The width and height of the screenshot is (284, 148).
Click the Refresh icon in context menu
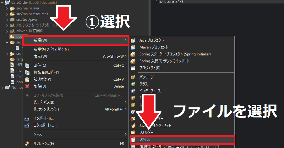coord(27,144)
